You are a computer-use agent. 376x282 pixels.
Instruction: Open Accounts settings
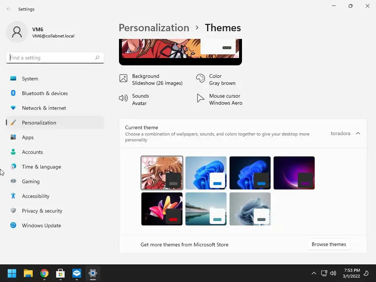click(x=55, y=152)
